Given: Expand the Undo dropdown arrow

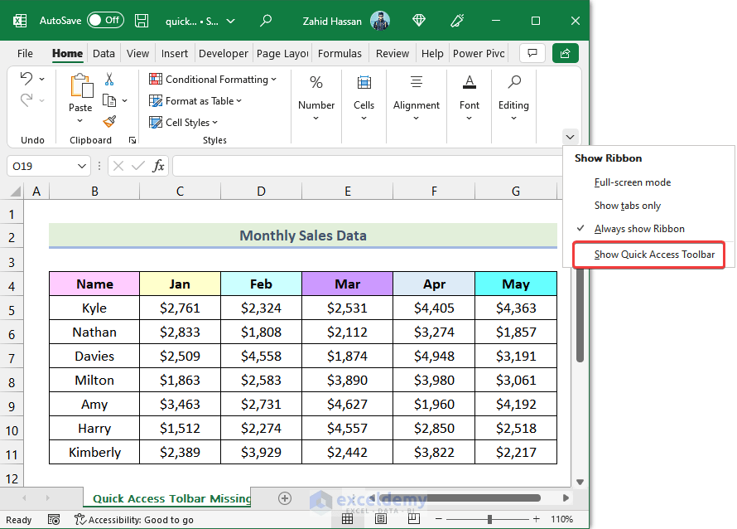Looking at the screenshot, I should [40, 79].
